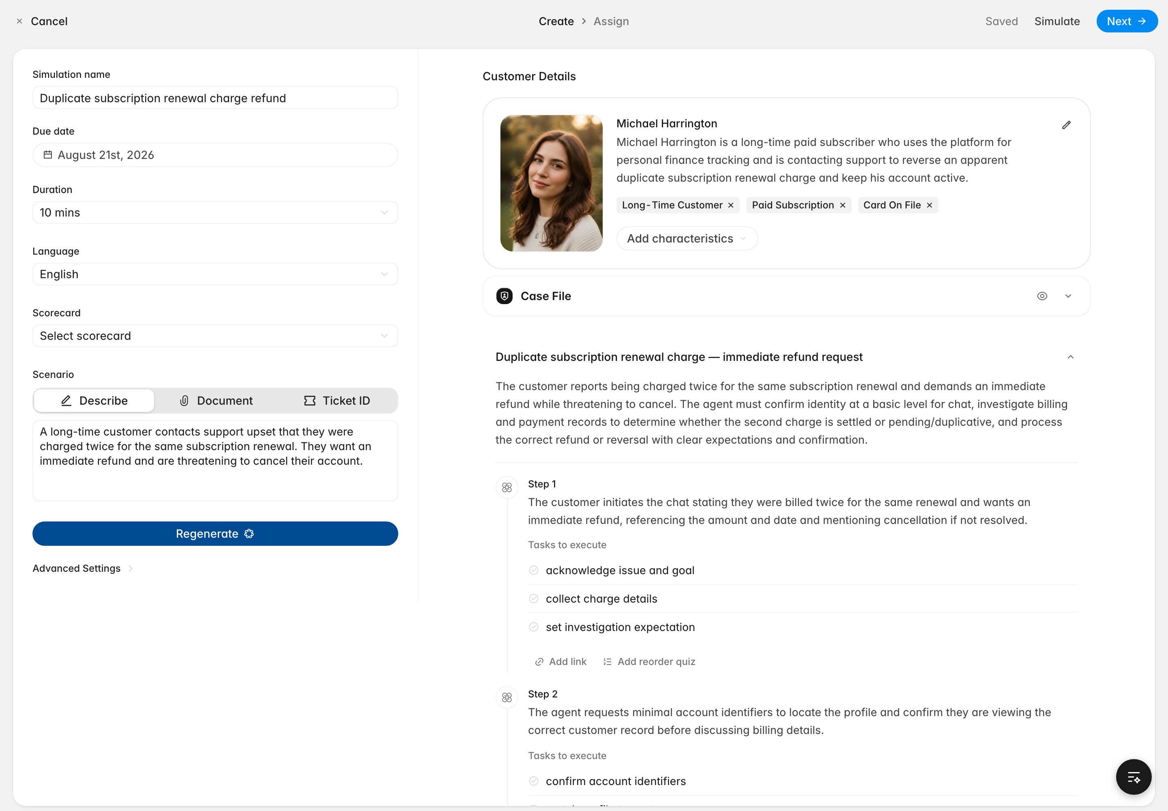This screenshot has width=1168, height=811.
Task: Click the Customer Details heading
Action: coord(529,76)
